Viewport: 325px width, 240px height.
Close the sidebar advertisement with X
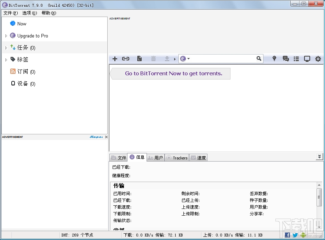(106, 137)
